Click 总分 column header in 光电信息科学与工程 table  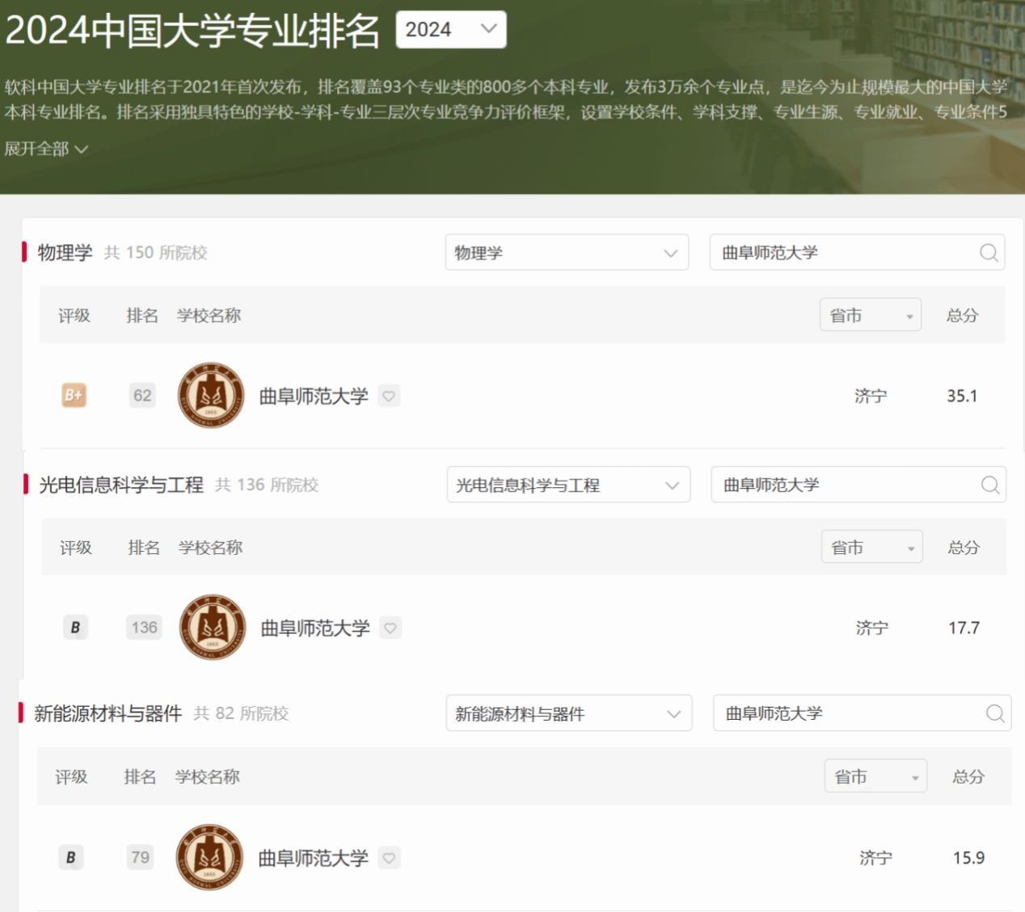click(963, 548)
